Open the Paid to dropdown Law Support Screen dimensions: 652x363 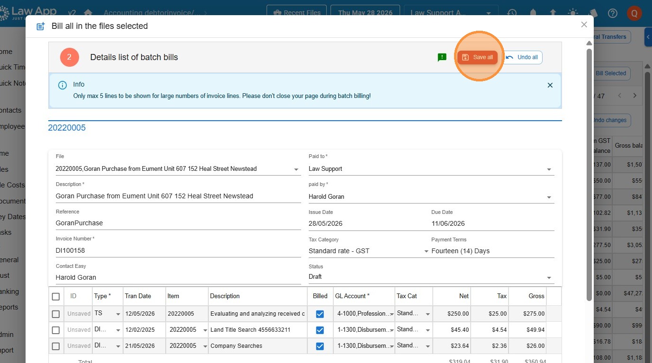431,169
